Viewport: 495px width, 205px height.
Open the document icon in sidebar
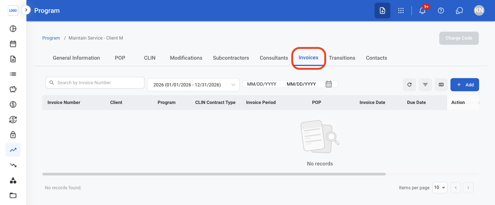13,59
